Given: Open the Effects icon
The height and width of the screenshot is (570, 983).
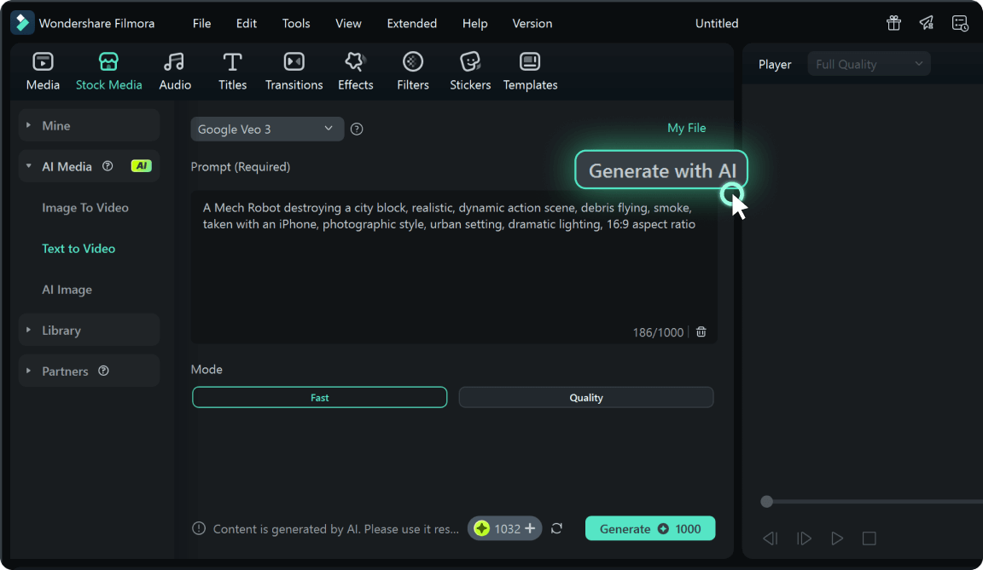Looking at the screenshot, I should pyautogui.click(x=356, y=61).
